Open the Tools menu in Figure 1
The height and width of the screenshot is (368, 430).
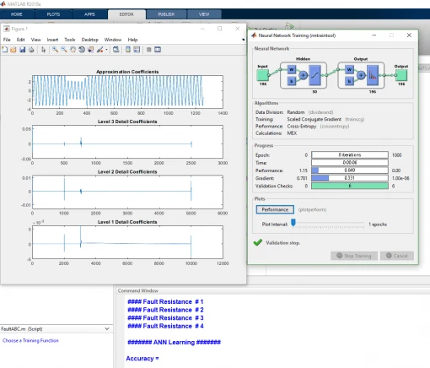click(x=70, y=40)
